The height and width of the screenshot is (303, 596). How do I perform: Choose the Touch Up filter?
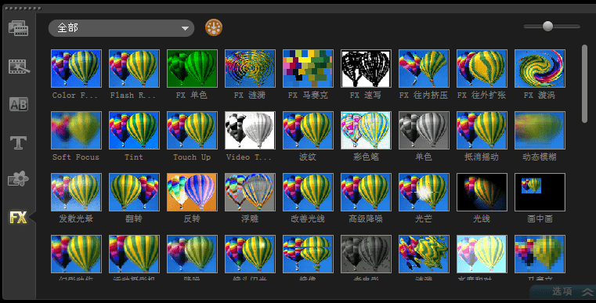pos(192,131)
